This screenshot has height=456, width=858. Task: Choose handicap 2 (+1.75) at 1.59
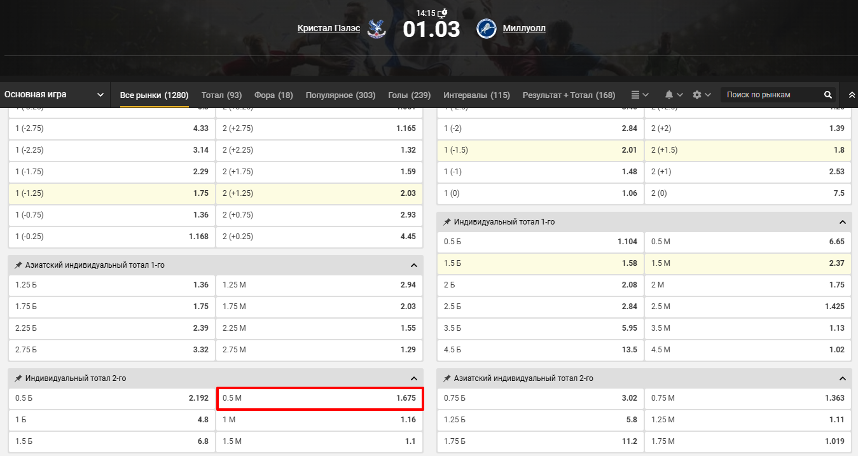(x=319, y=172)
